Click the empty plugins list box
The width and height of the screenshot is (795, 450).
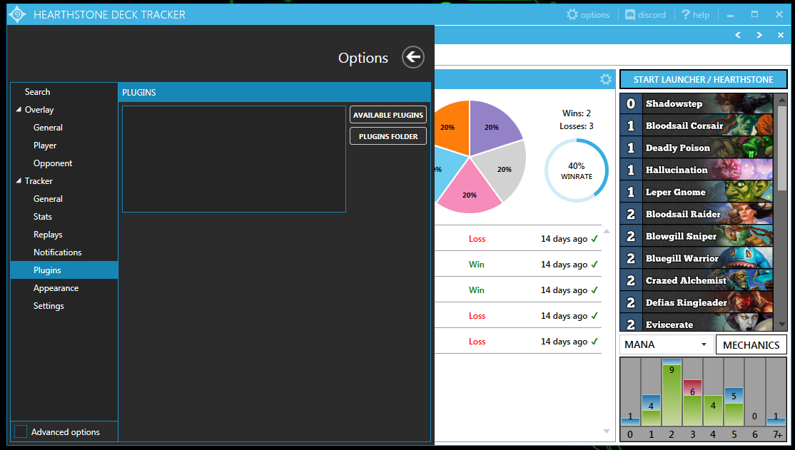coord(234,158)
